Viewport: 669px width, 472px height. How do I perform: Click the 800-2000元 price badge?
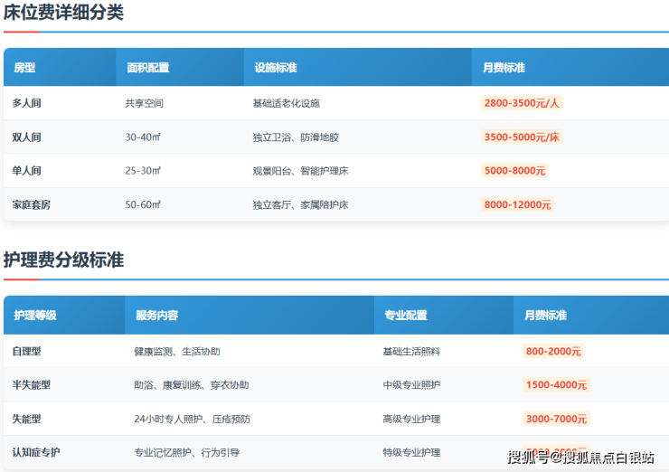[553, 351]
